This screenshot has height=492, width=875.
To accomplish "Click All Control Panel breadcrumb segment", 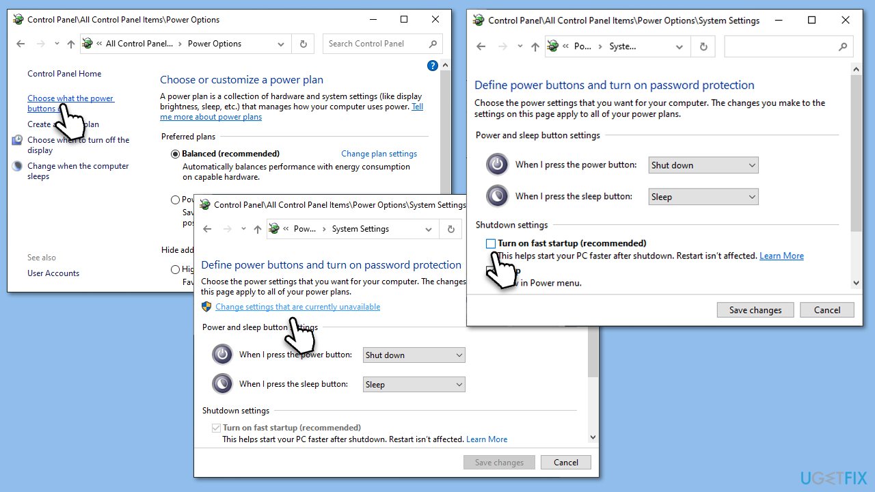I will click(139, 44).
